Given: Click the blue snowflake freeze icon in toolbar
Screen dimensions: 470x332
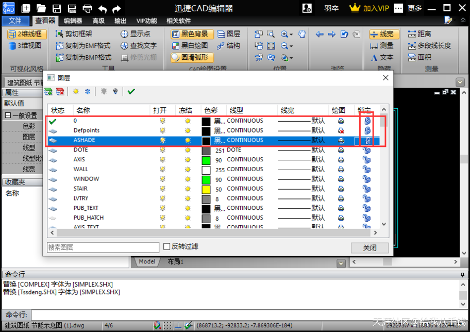Looking at the screenshot, I should pos(88,91).
